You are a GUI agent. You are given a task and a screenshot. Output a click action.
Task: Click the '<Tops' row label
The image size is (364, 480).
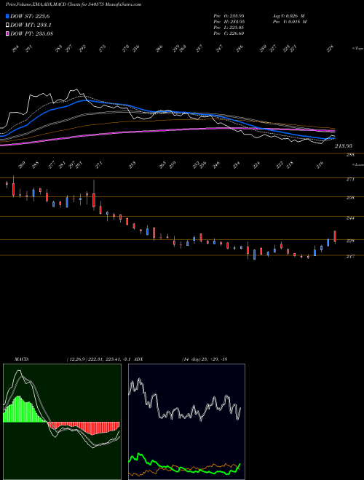[x=357, y=48]
